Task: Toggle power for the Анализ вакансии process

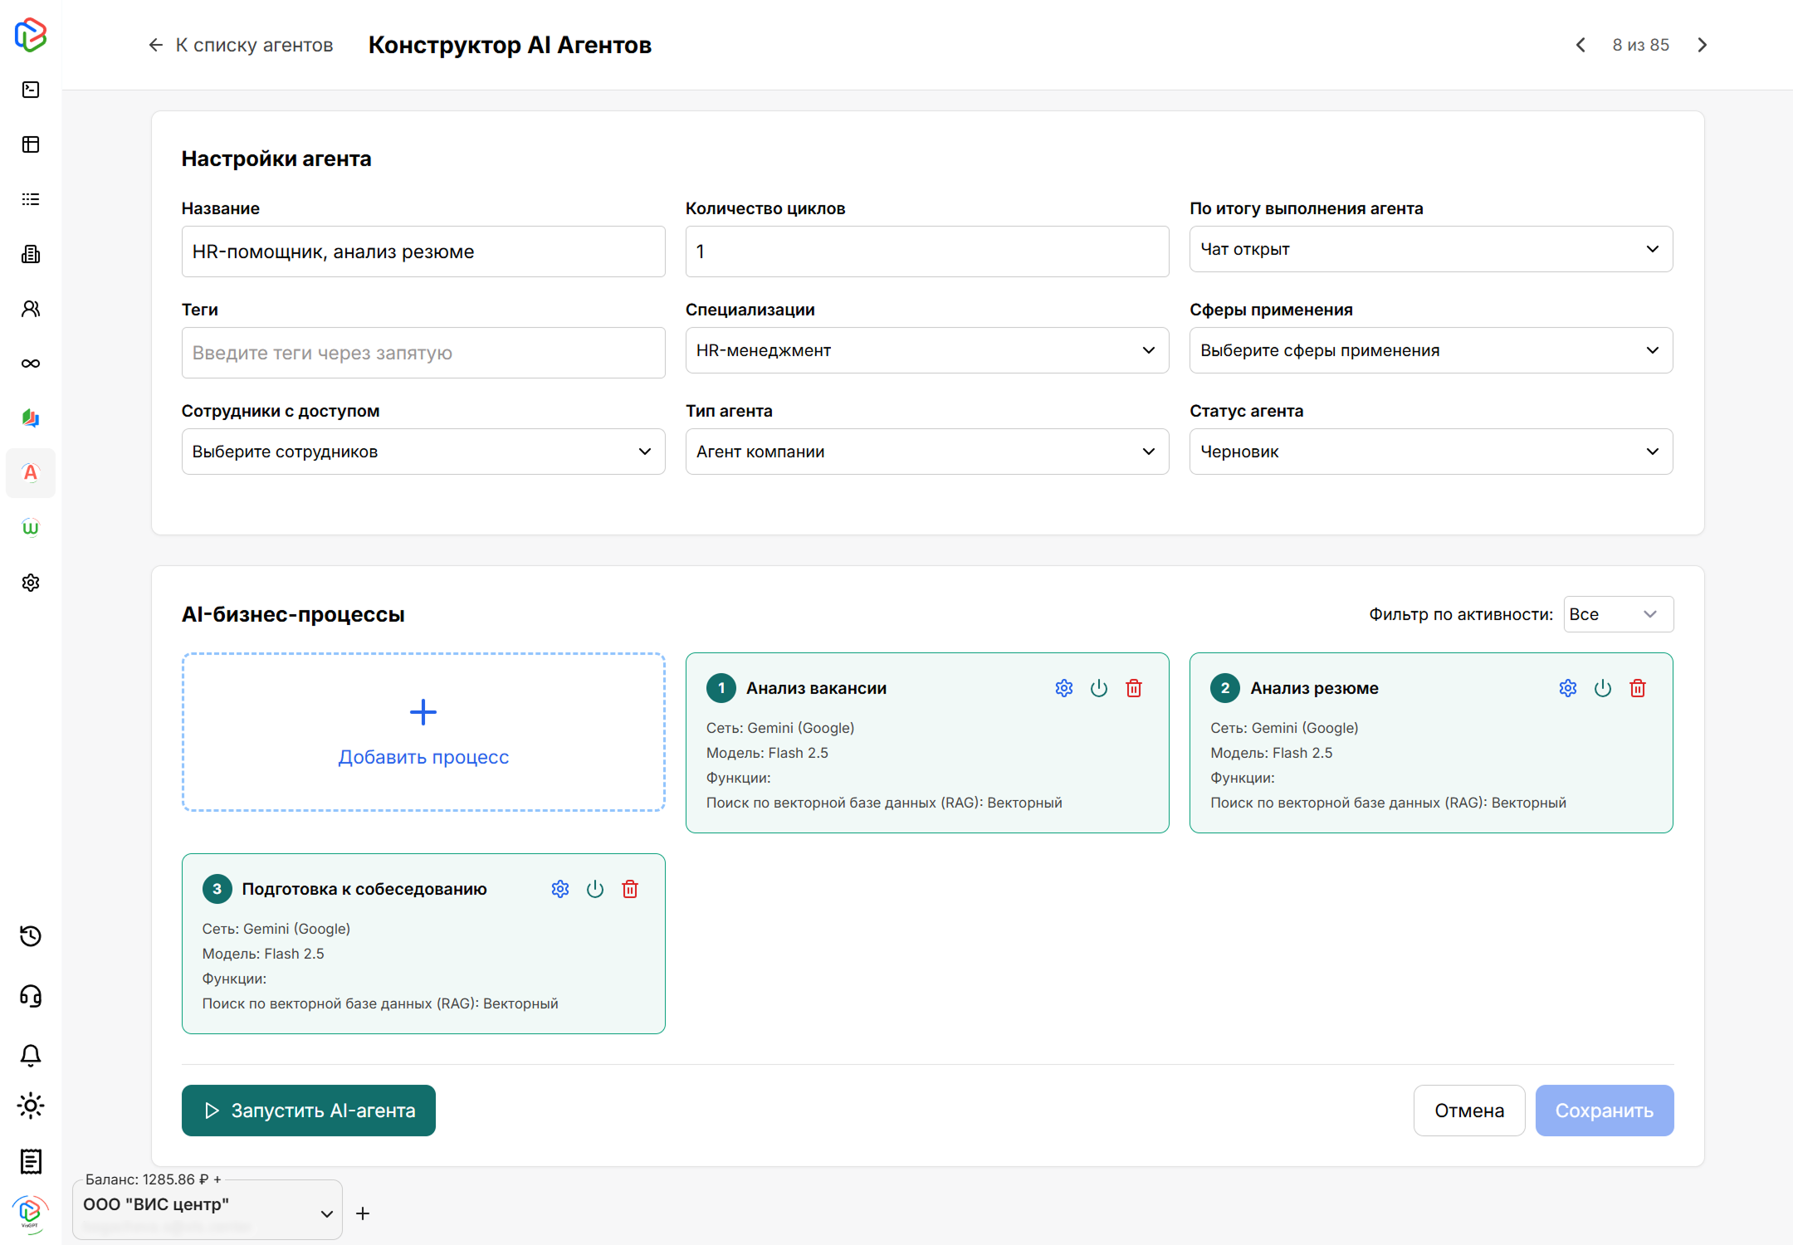Action: click(x=1099, y=687)
